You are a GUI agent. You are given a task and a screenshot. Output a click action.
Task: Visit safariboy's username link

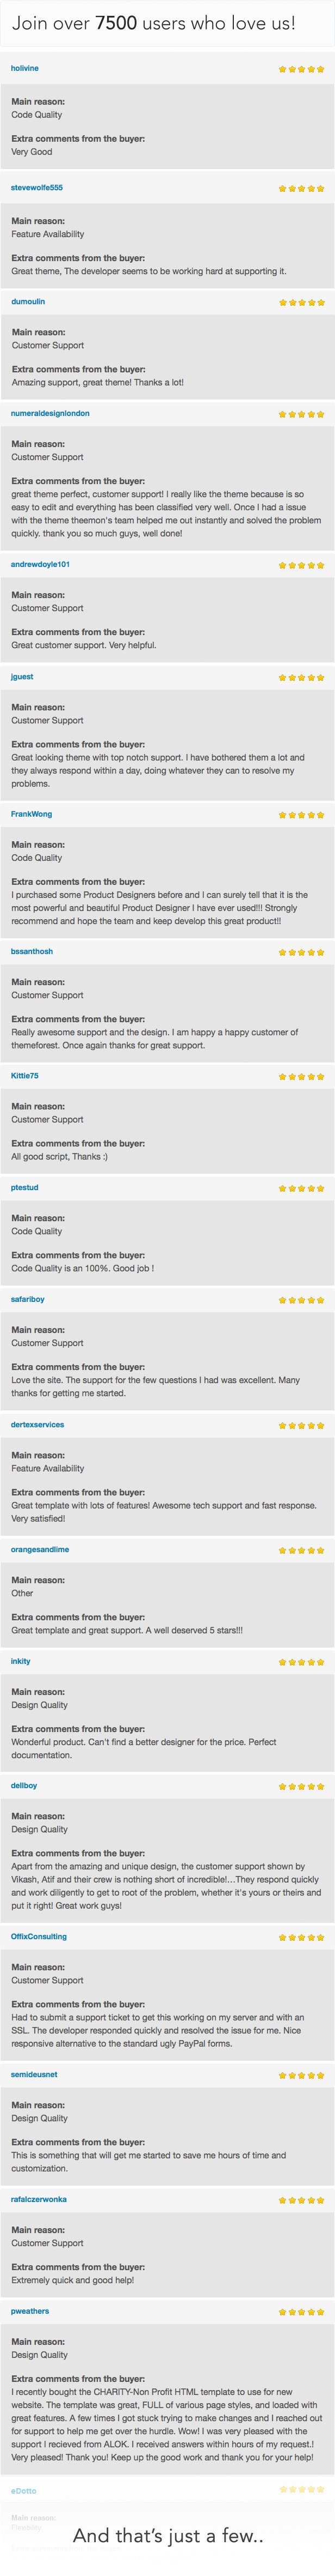coord(28,1299)
